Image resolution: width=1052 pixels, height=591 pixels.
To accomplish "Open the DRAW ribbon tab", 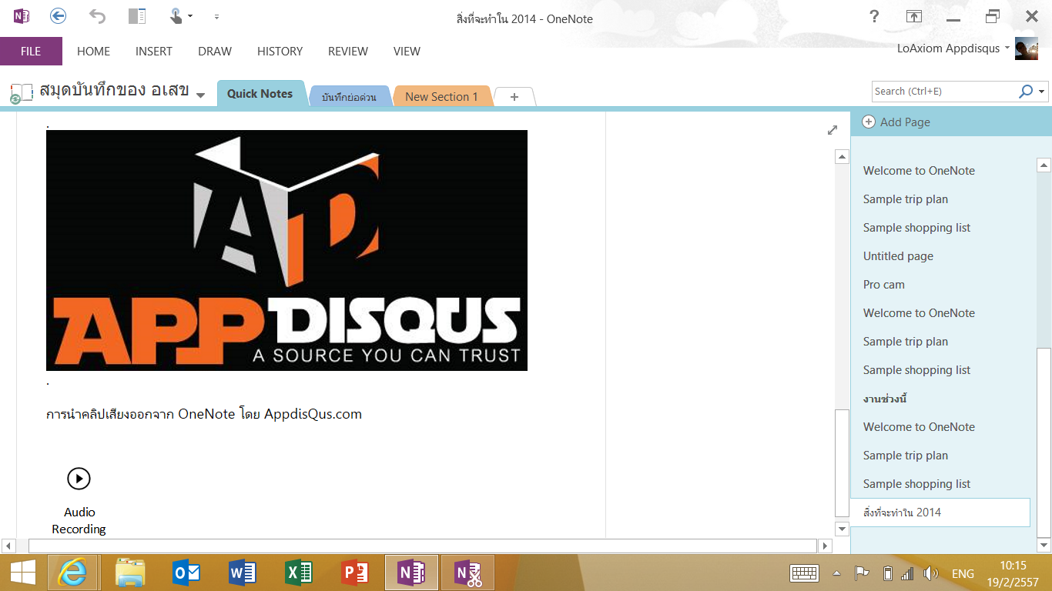I will tap(215, 52).
